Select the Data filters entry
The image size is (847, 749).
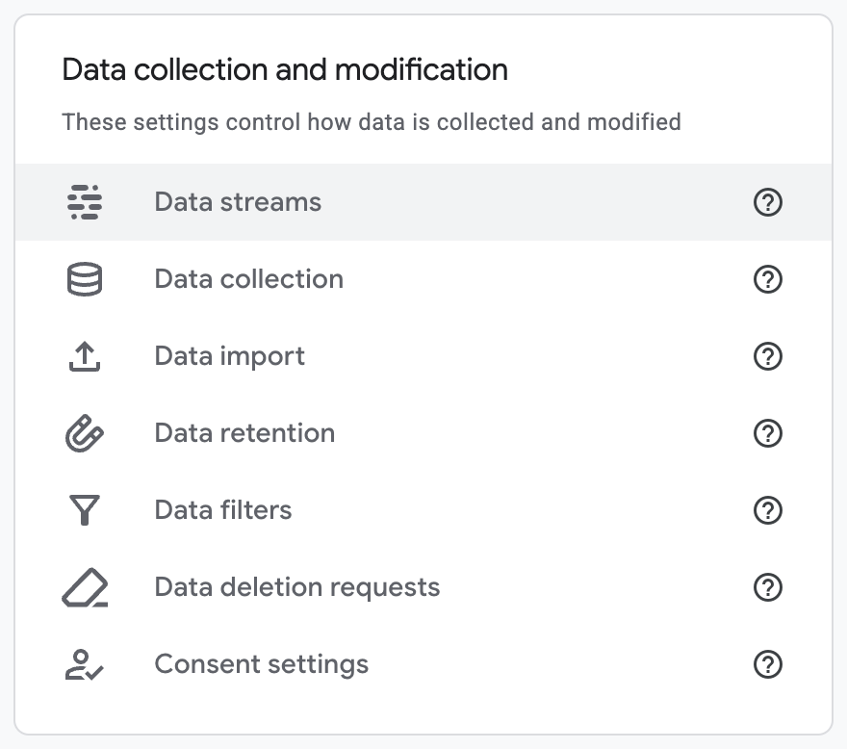click(x=423, y=510)
